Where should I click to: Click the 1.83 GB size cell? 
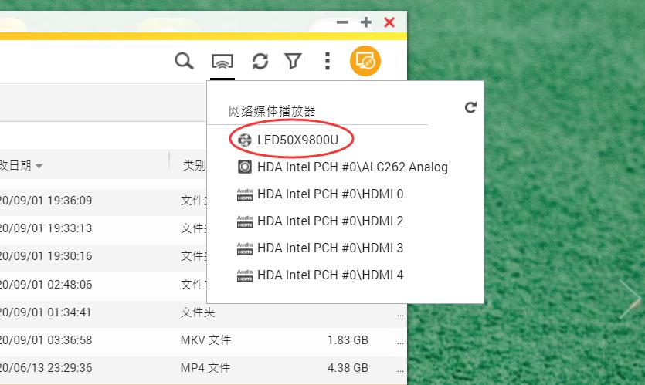348,340
